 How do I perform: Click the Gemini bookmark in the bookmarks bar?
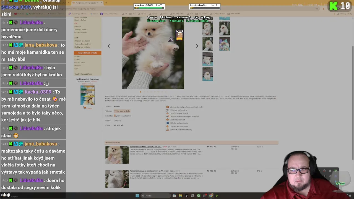tap(94, 14)
